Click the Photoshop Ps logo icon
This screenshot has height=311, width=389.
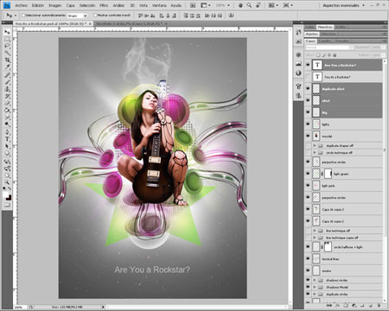7,5
